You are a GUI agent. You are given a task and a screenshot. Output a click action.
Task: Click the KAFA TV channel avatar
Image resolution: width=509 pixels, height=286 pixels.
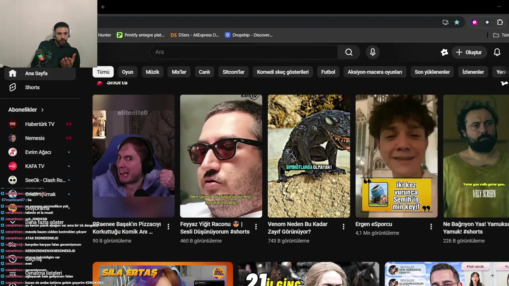pyautogui.click(x=13, y=166)
